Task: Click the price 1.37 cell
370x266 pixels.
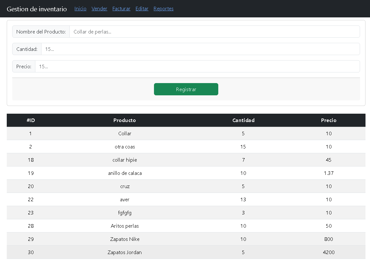Action: [x=329, y=173]
